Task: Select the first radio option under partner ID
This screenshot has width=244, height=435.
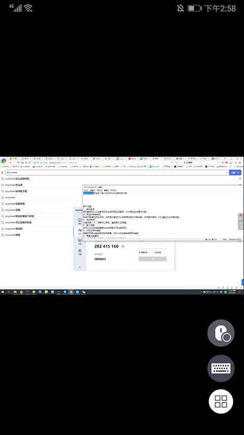Action: pos(140,252)
